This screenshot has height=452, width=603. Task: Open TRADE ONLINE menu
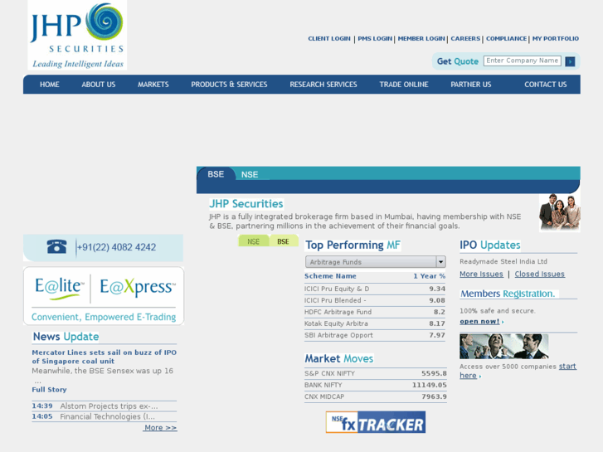[404, 85]
